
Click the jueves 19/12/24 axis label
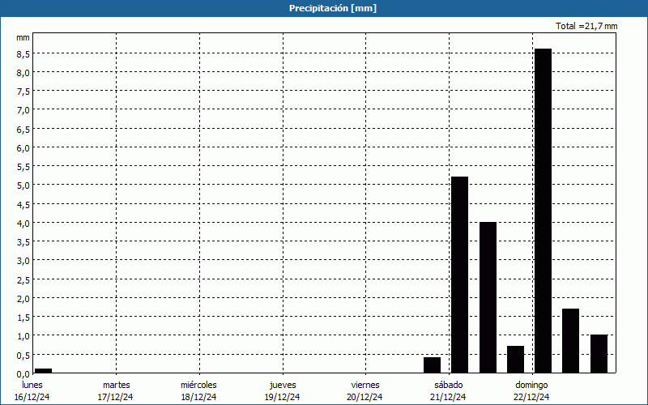[x=283, y=391]
